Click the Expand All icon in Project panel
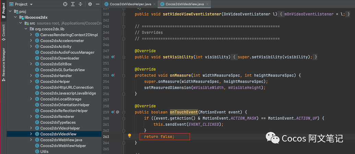Image resolution: width=355 pixels, height=154 pixels. point(73,4)
